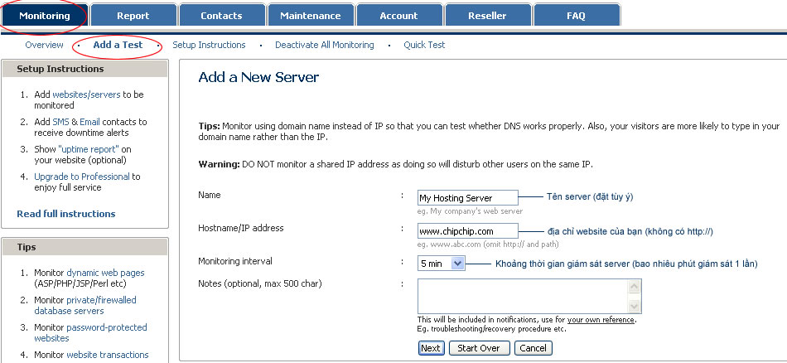The width and height of the screenshot is (787, 363).
Task: Go to the Maintenance tab
Action: 310,15
